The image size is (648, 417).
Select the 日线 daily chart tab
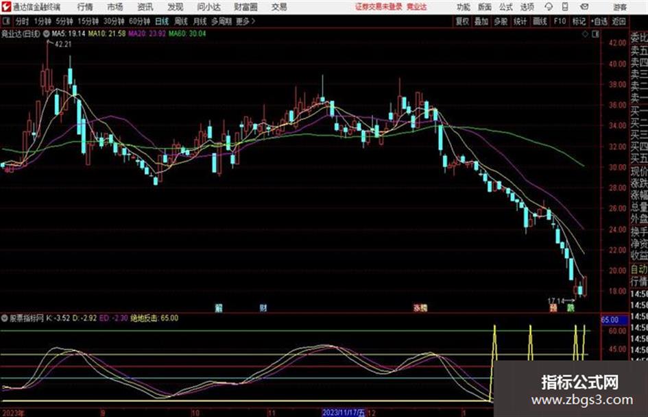[162, 21]
